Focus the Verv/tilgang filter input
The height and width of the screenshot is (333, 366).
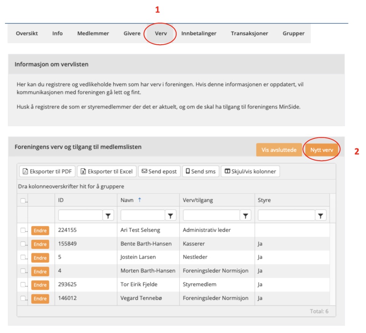point(212,215)
